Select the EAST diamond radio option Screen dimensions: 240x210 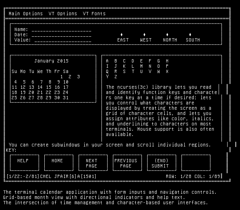[x=121, y=35]
